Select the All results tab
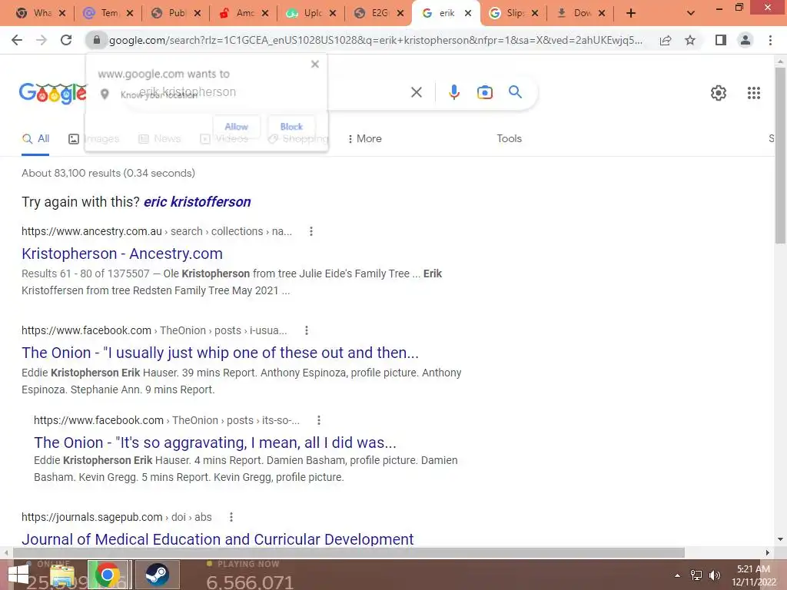Screen dimensions: 787x590 click(x=35, y=138)
